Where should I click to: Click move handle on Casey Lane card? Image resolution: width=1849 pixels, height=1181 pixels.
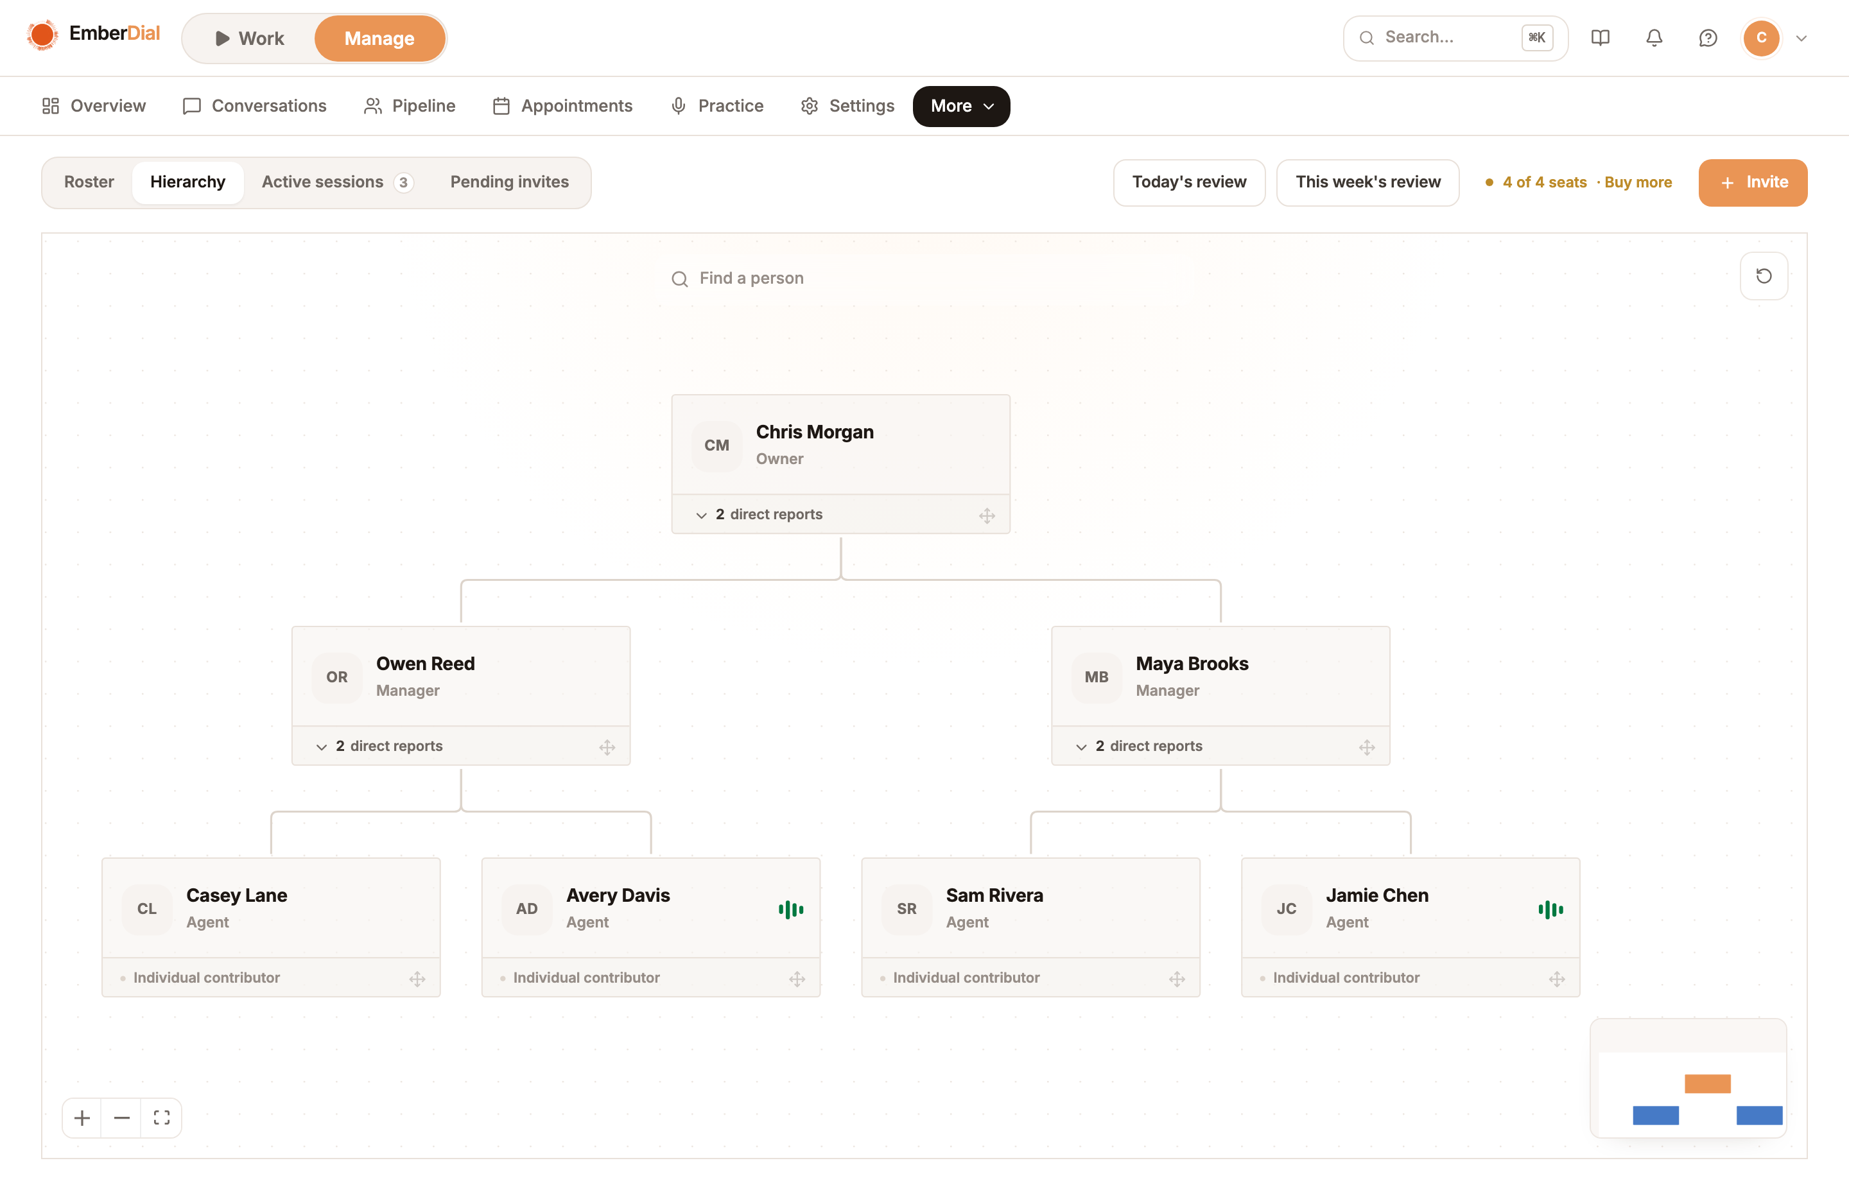pyautogui.click(x=417, y=978)
